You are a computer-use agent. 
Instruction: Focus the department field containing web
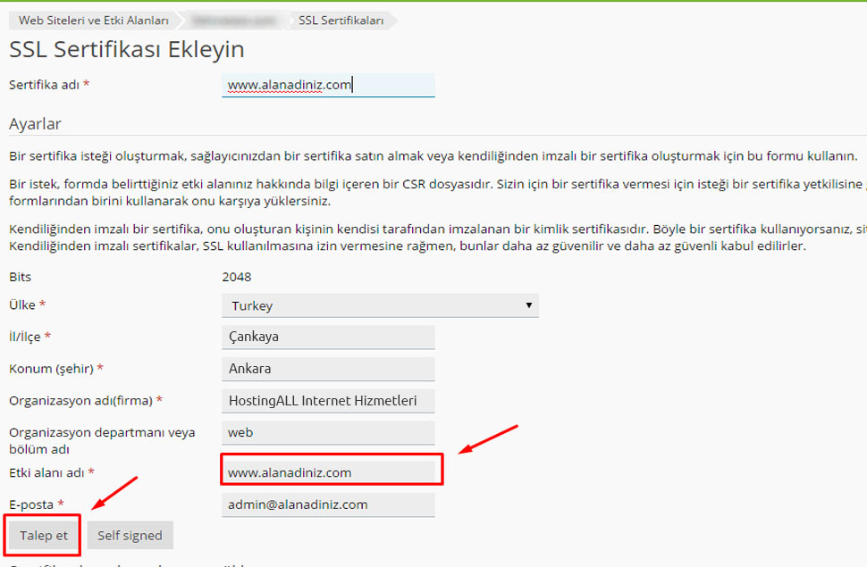(x=327, y=433)
